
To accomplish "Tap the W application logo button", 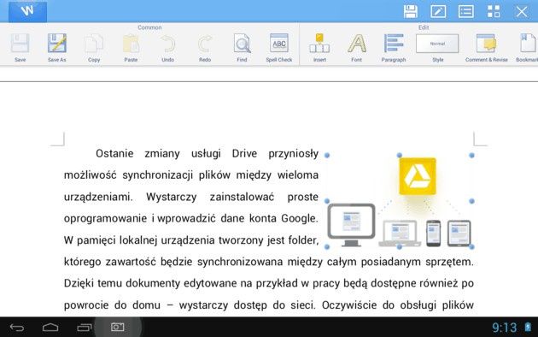I will 27,11.
